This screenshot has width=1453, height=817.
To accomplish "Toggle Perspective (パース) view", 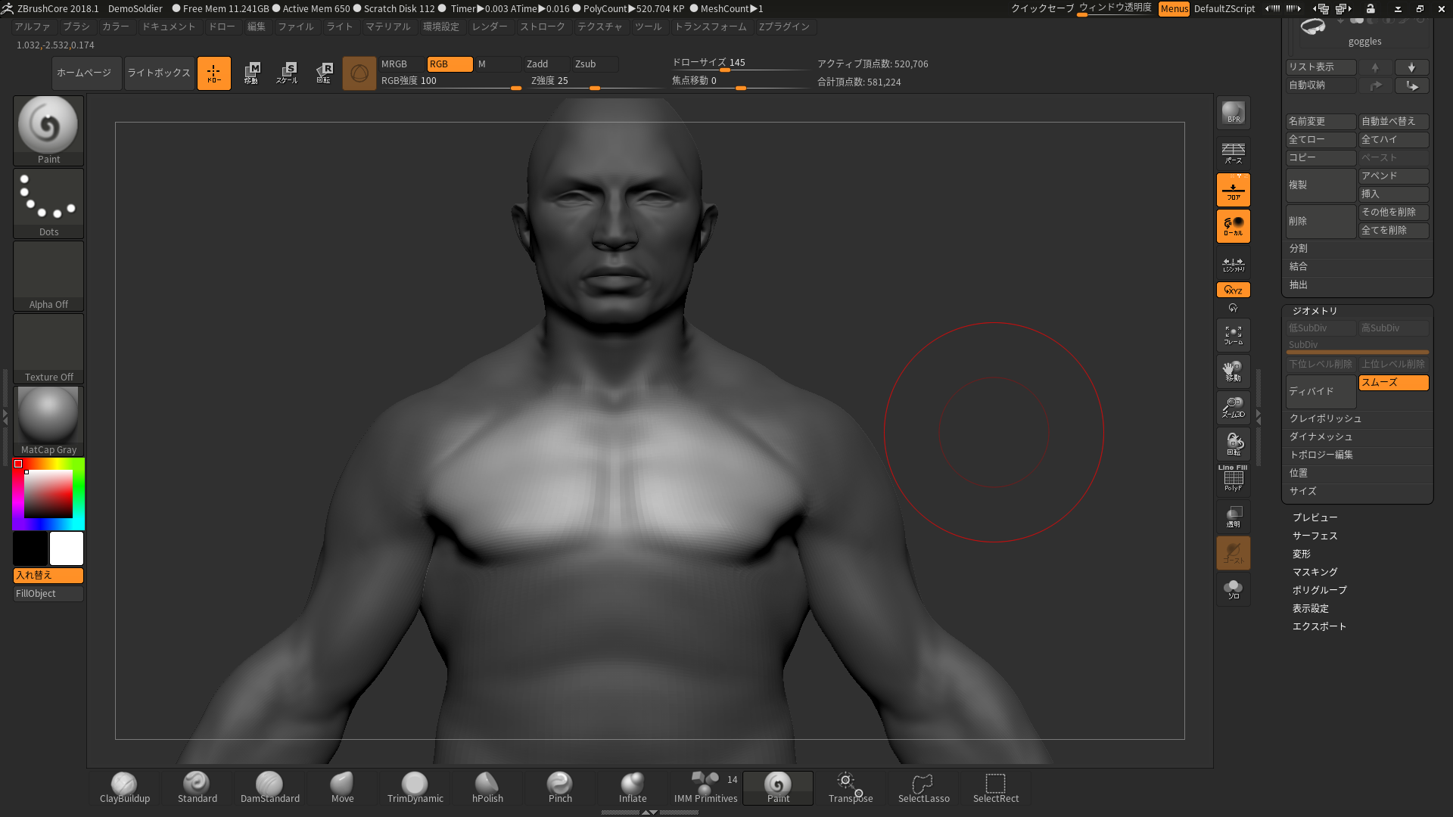I will click(x=1234, y=153).
